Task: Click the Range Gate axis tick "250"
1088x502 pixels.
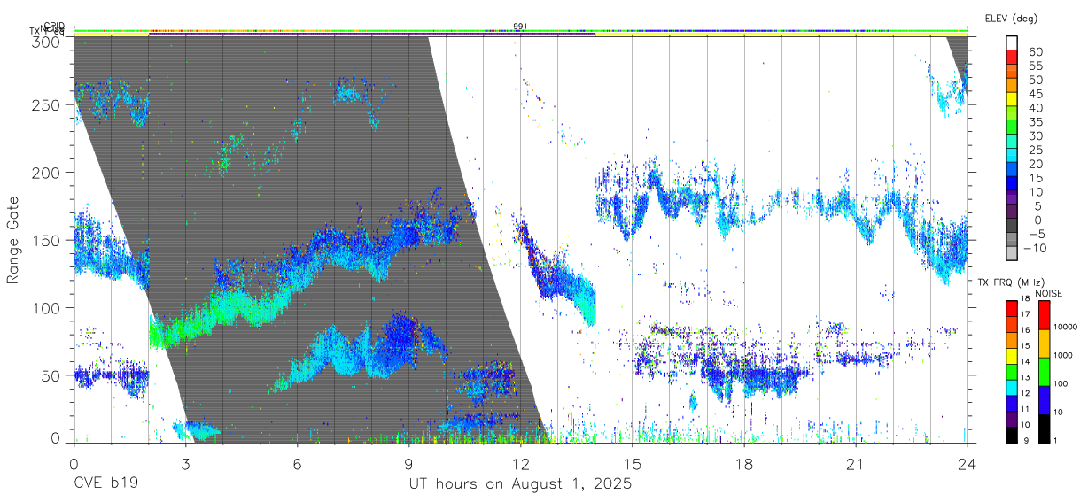Action: (x=46, y=104)
